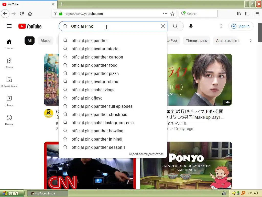Choose suggestion 'official pink panther pizza'

[x=113, y=73]
